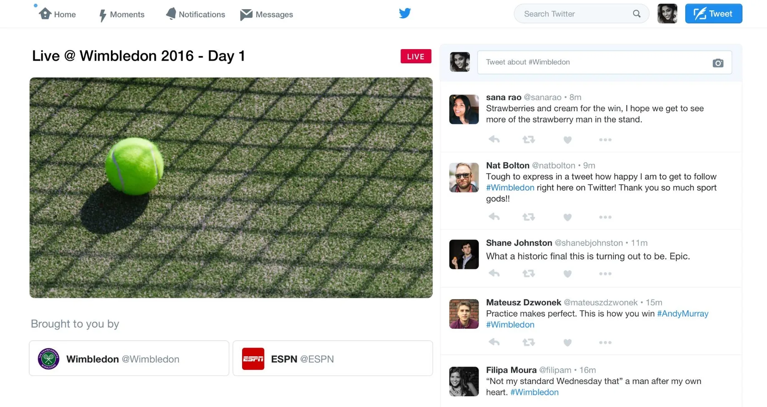Open Notifications from top navigation

195,14
